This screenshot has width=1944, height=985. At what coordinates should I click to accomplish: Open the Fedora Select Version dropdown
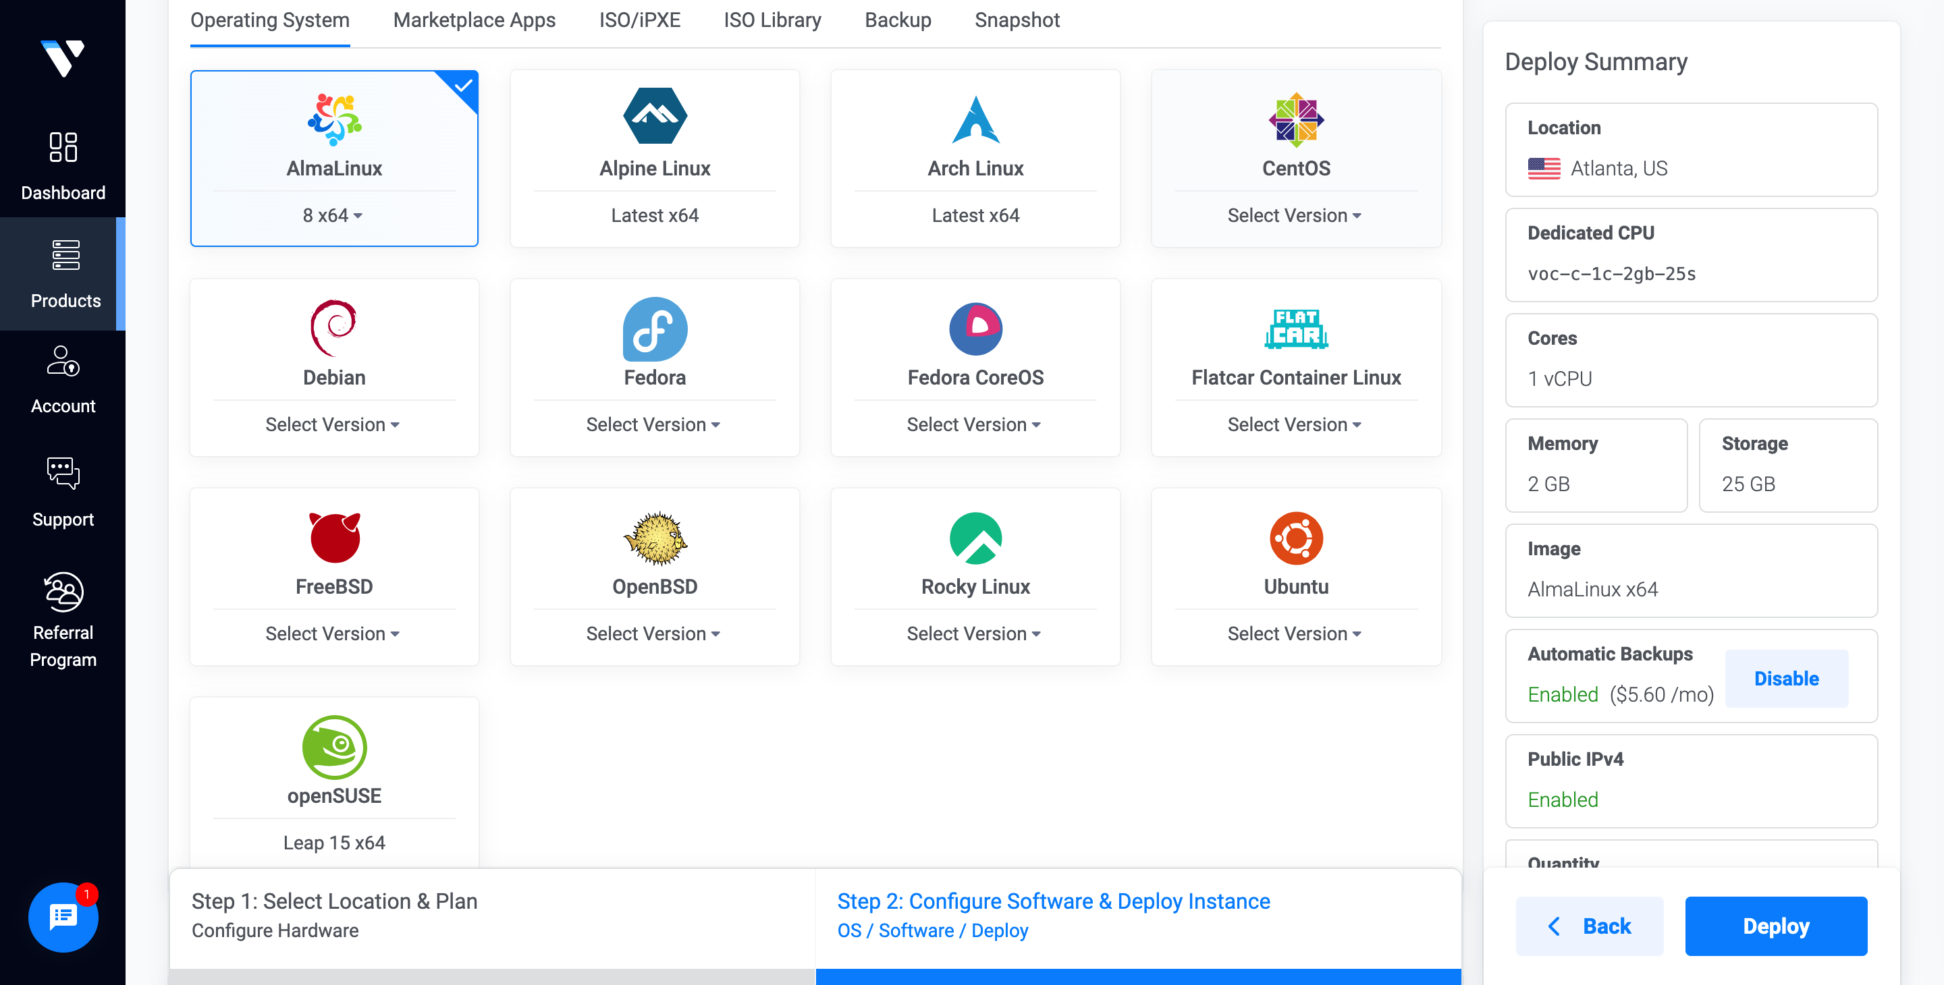[x=653, y=424]
